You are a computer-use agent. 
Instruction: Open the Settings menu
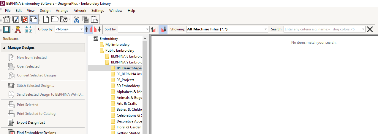pyautogui.click(x=98, y=11)
